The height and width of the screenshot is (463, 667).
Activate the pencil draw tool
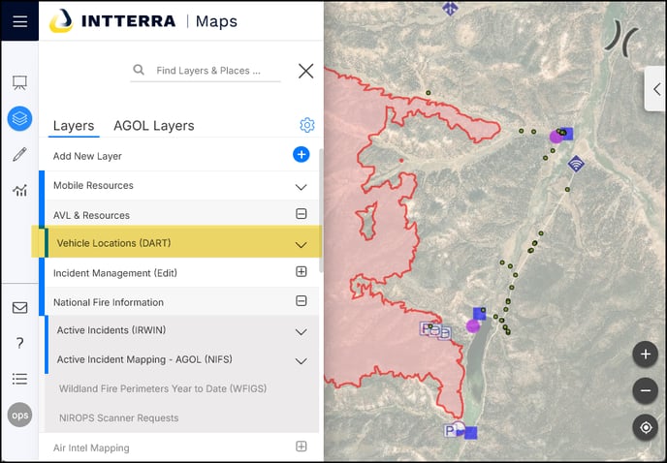[x=19, y=154]
